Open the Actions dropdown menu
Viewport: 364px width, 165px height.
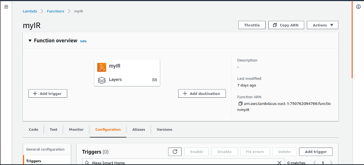tap(322, 25)
